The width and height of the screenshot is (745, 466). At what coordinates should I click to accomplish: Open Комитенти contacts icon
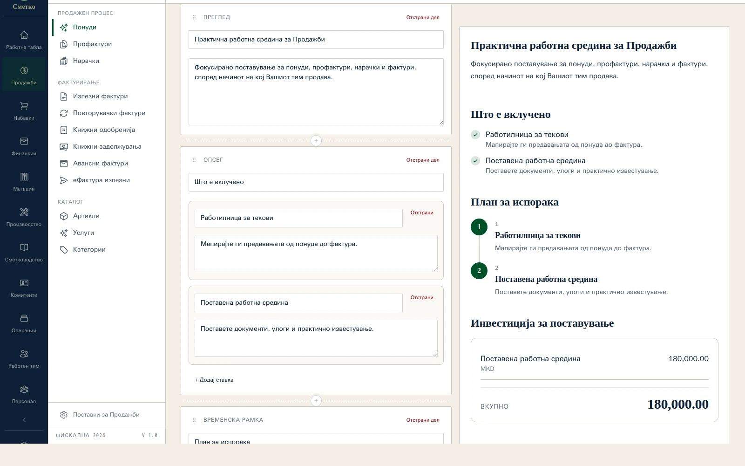(x=24, y=283)
